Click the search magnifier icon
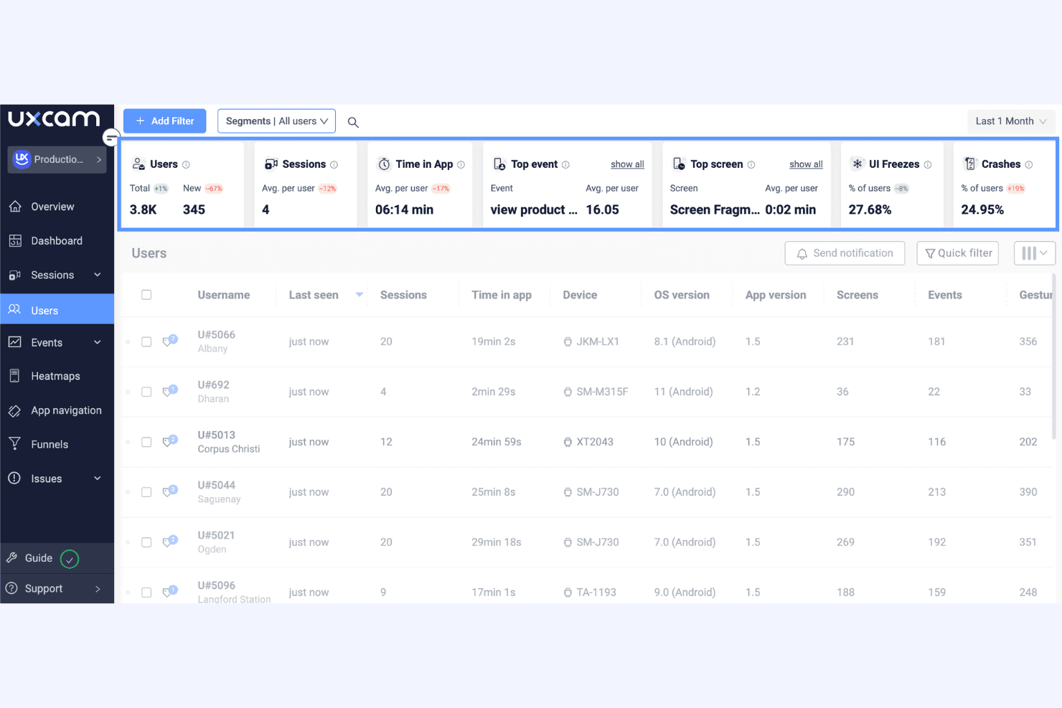This screenshot has width=1062, height=708. click(353, 122)
